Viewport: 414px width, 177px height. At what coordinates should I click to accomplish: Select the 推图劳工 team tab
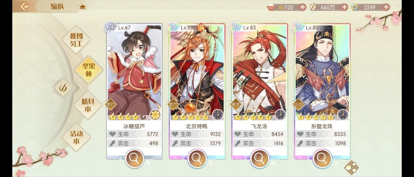click(76, 40)
